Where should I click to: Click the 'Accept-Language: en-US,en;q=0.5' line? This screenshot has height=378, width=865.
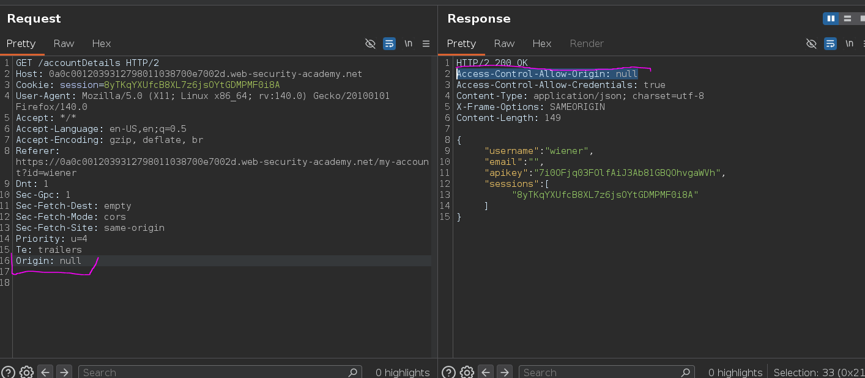point(101,129)
